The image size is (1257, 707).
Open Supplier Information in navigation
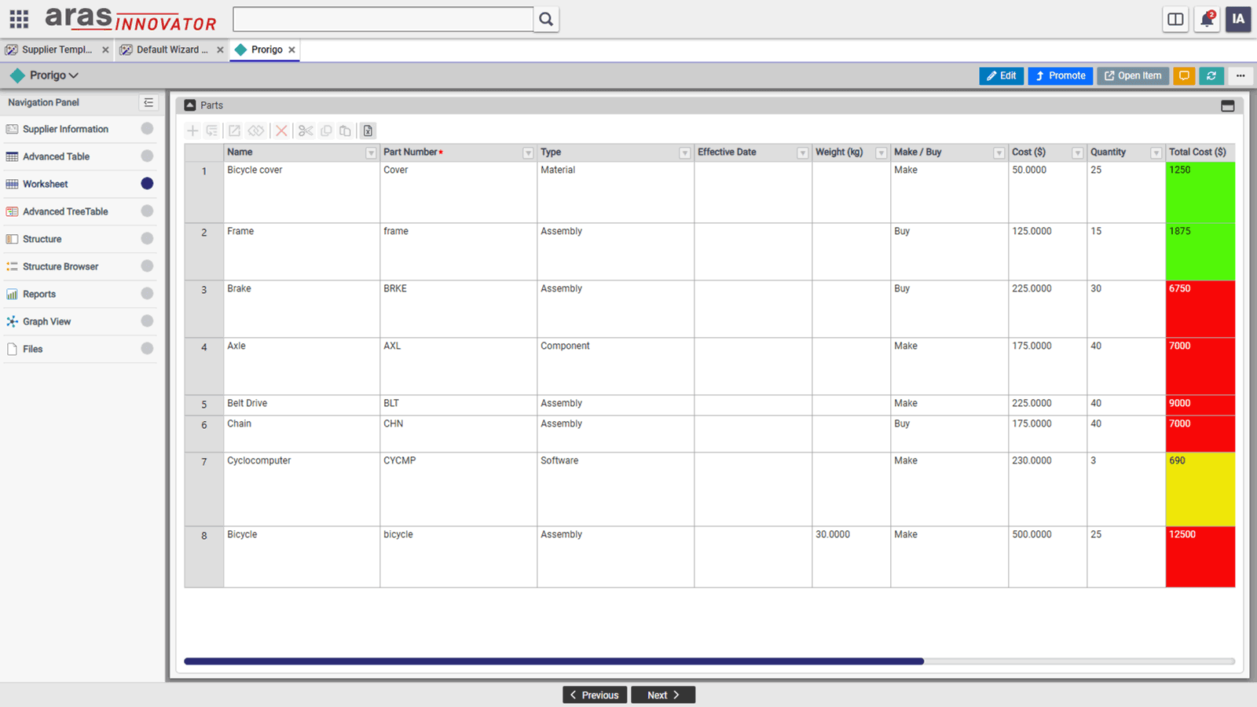[79, 129]
